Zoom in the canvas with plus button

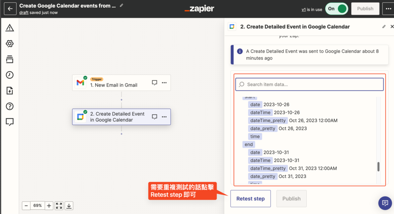(49, 206)
